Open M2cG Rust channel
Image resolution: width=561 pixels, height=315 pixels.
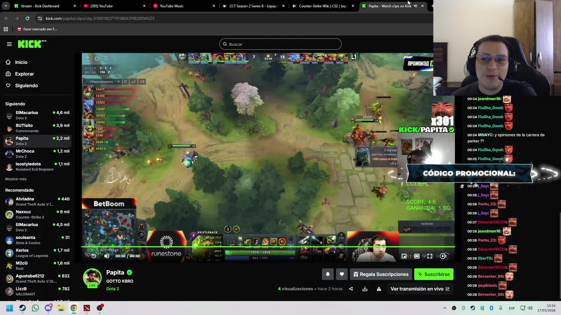37,266
